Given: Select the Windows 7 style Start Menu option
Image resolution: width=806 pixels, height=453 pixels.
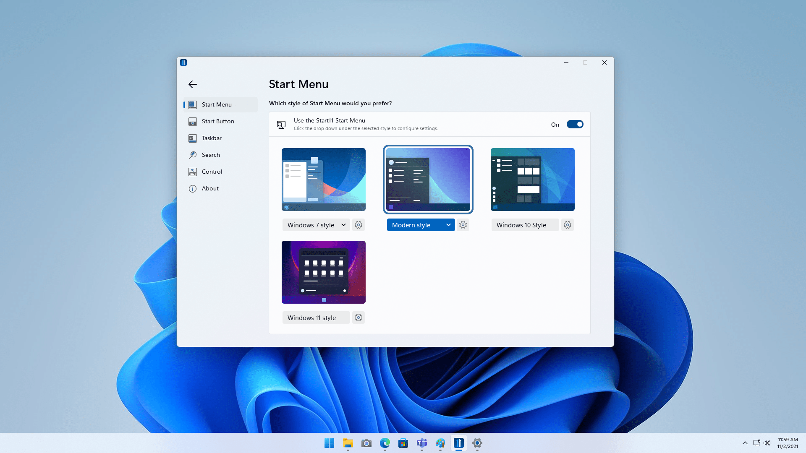Looking at the screenshot, I should [323, 179].
